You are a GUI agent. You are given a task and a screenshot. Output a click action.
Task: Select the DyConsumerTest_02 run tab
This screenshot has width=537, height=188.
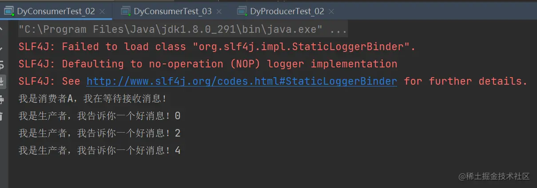[56, 12]
